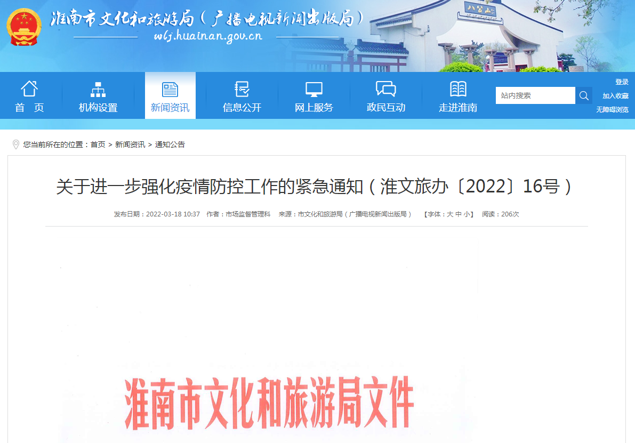The image size is (635, 443).
Task: Open 通知公告 from the breadcrumb
Action: pyautogui.click(x=171, y=144)
